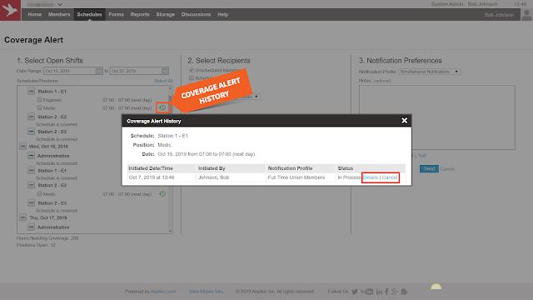Open the Discussions menu
Viewport: 533px width, 300px height.
(x=197, y=14)
